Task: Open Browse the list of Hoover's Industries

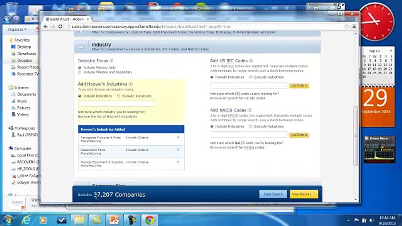Action: (x=107, y=116)
